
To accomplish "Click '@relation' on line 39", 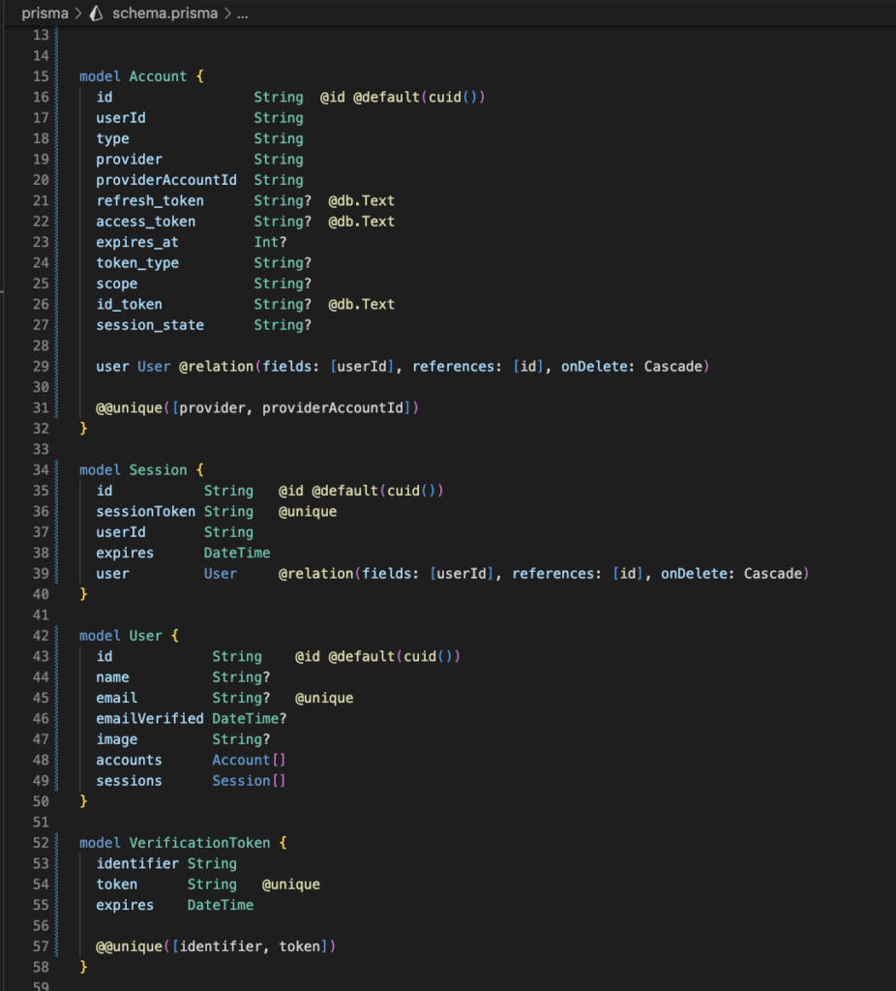I will coord(316,574).
